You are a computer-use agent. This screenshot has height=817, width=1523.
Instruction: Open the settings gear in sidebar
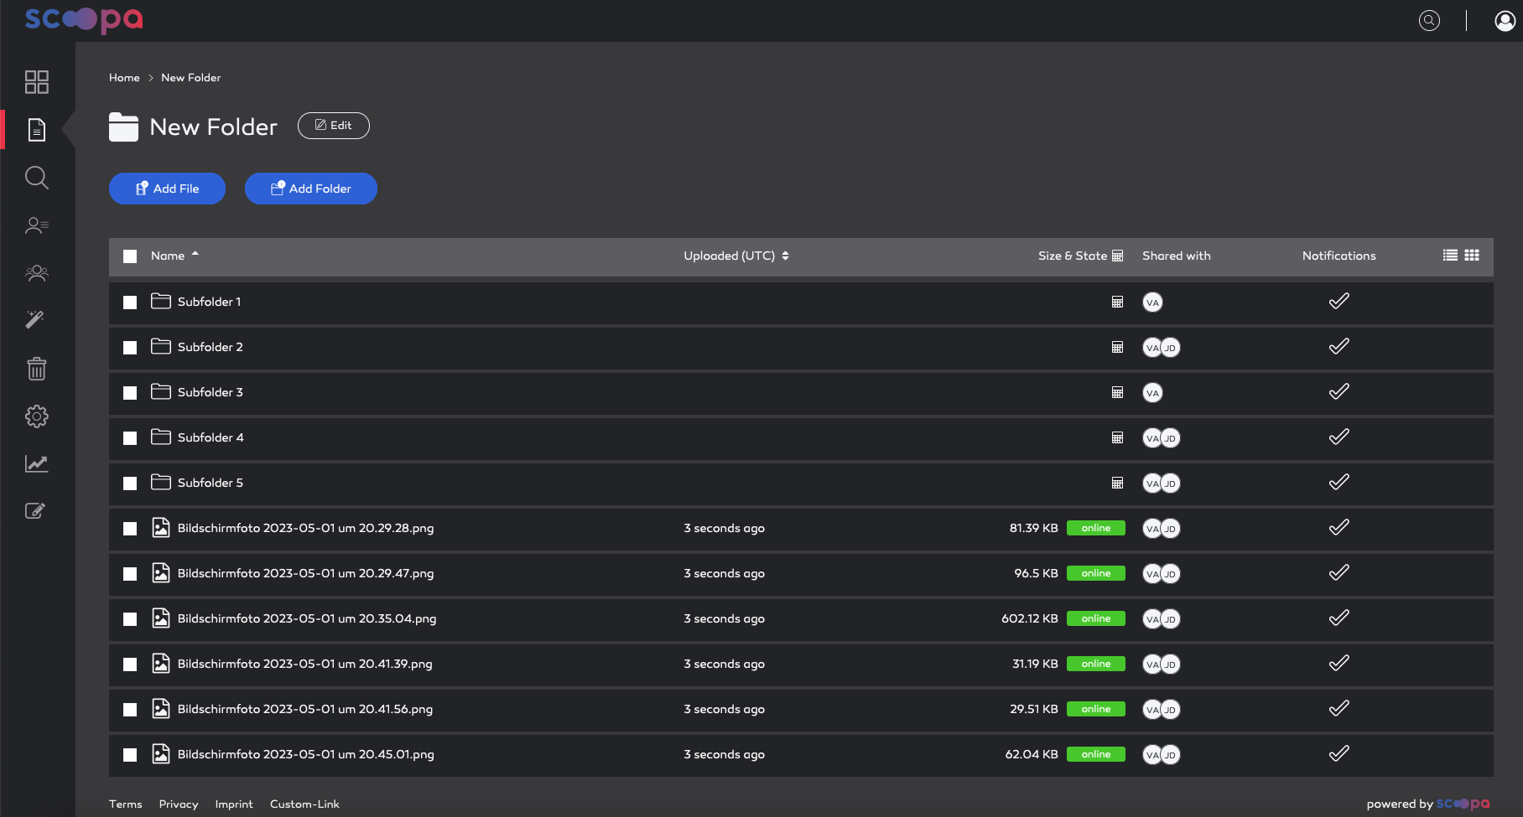tap(37, 416)
